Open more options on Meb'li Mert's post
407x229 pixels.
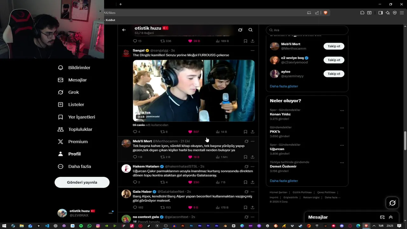[252, 141]
